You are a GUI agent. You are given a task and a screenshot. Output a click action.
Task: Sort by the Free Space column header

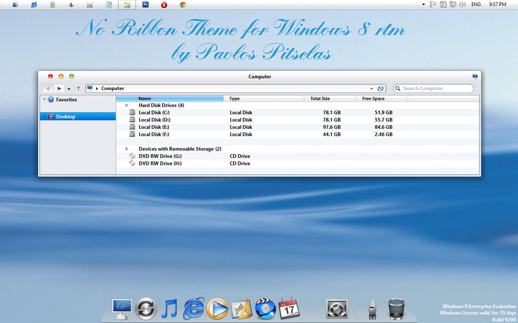point(382,99)
